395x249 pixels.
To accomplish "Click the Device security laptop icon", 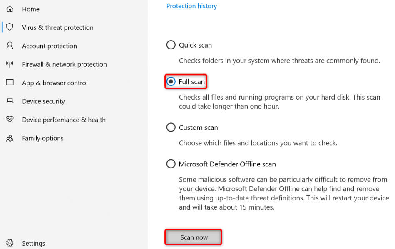I will (10, 101).
